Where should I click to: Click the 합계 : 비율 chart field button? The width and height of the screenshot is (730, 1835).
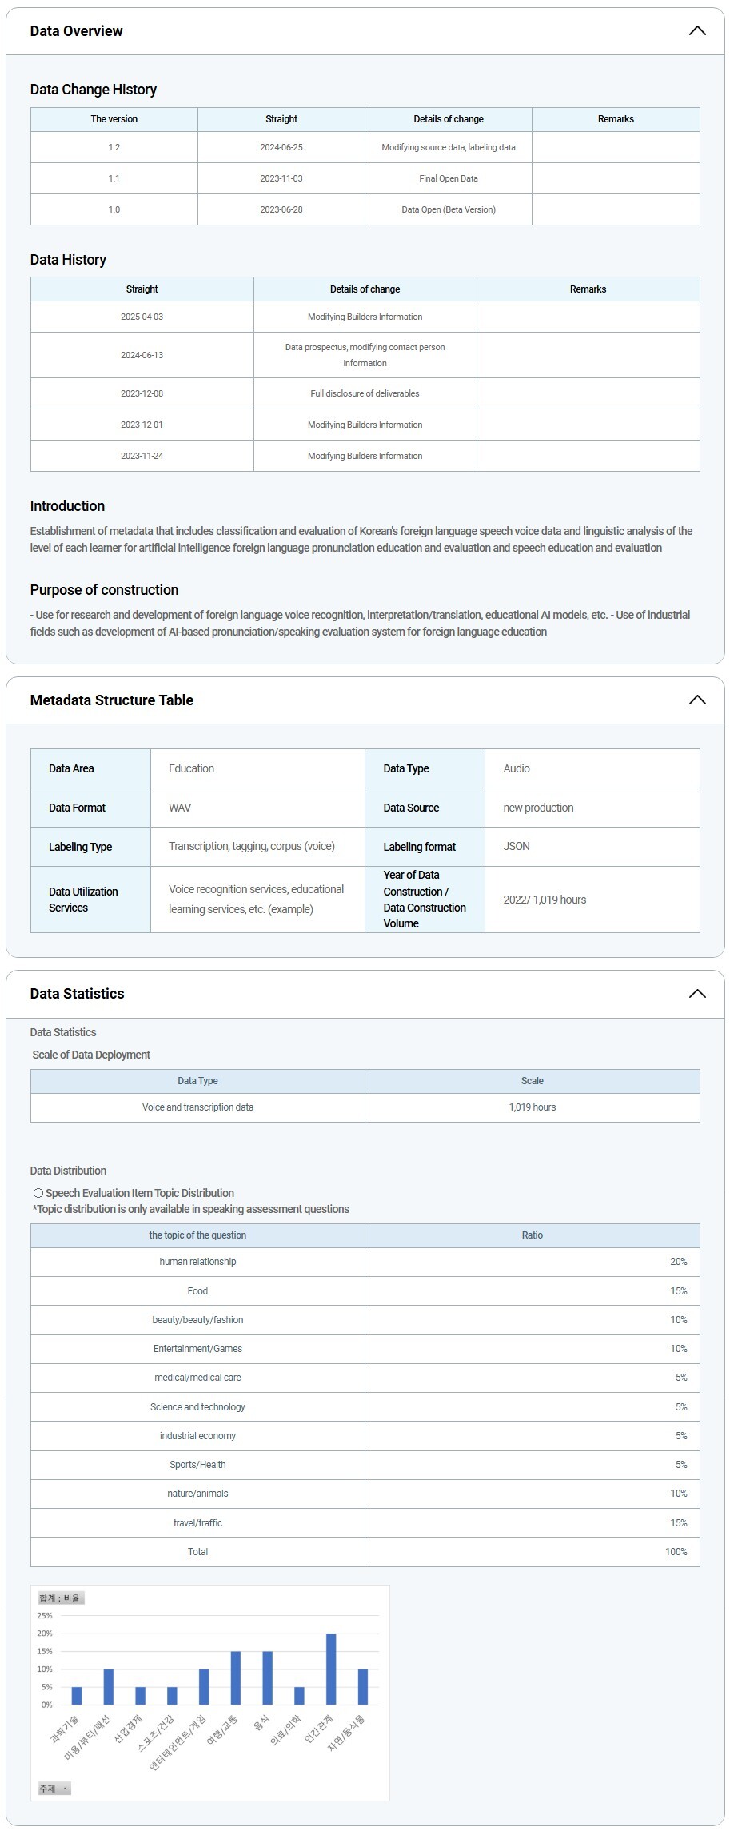click(61, 1598)
